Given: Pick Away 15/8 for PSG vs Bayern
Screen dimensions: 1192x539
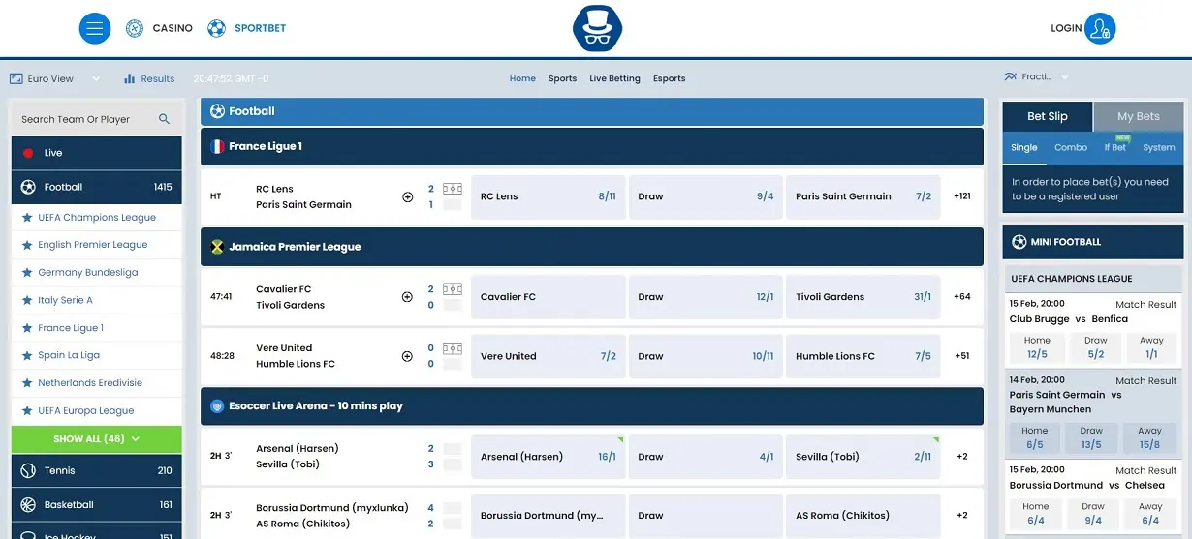Looking at the screenshot, I should tap(1150, 438).
